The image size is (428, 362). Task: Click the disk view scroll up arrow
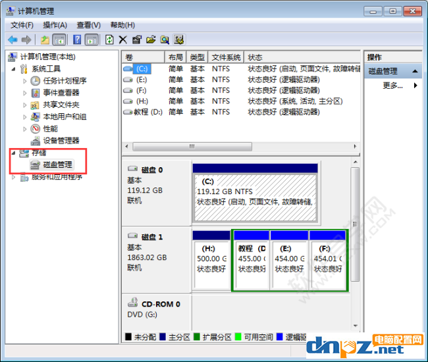(x=356, y=162)
